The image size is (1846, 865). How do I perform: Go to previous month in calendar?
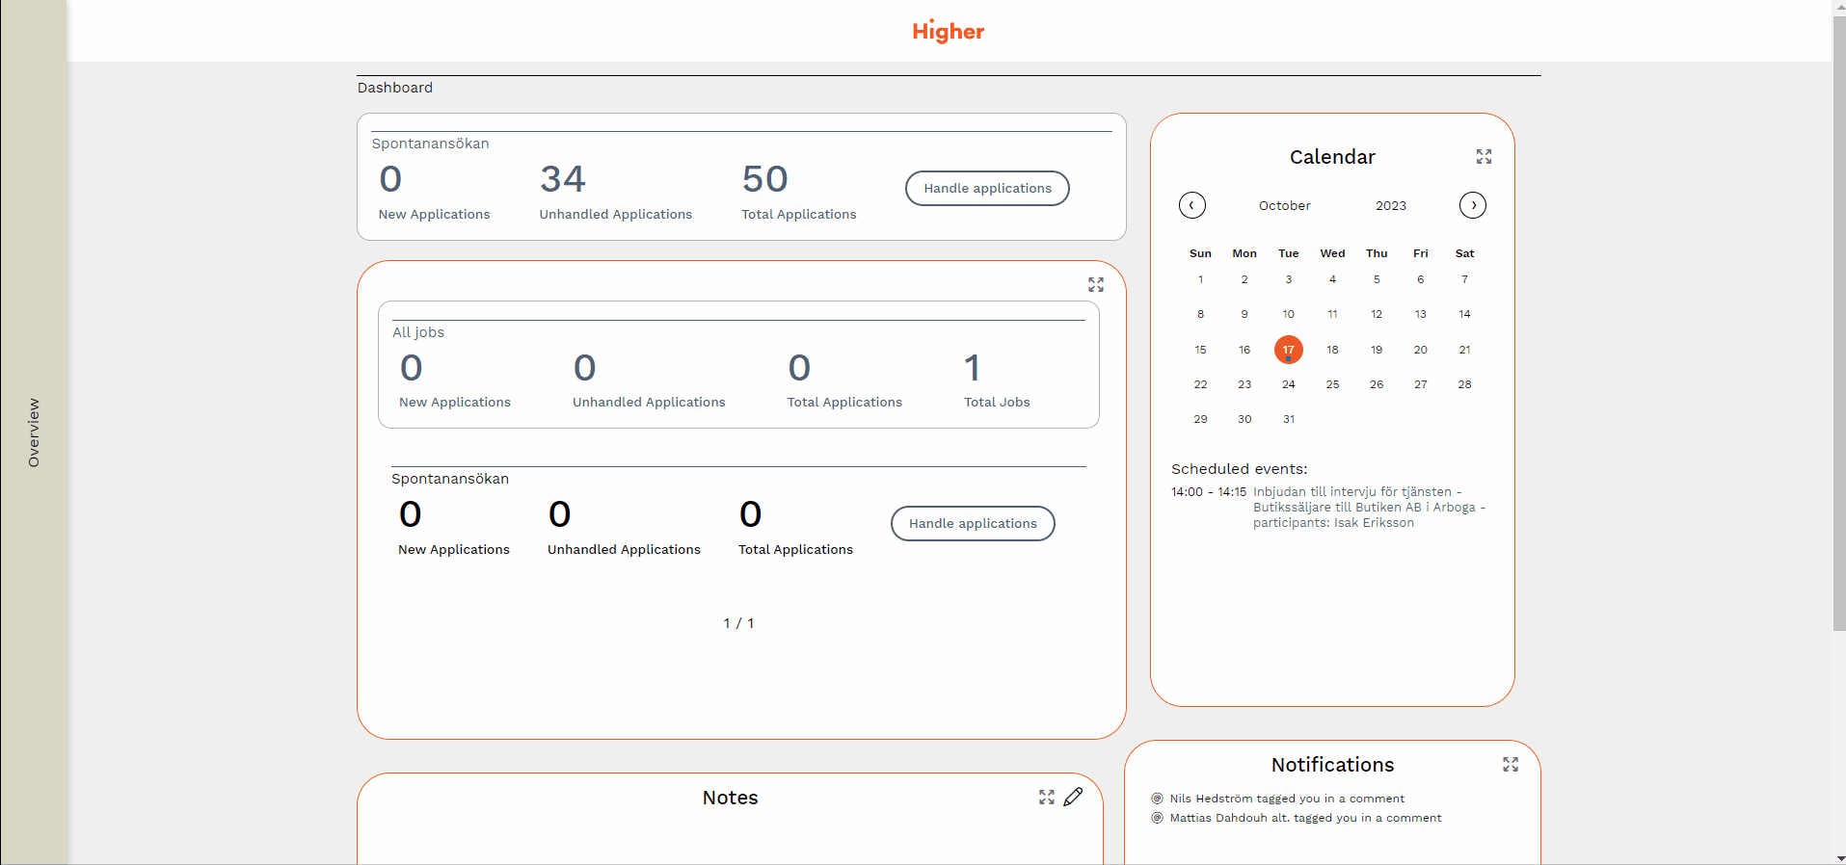[1191, 205]
